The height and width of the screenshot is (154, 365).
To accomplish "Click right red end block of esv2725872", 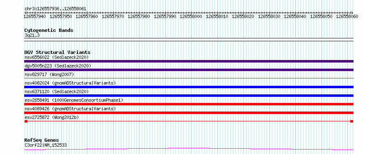I will tap(352, 121).
